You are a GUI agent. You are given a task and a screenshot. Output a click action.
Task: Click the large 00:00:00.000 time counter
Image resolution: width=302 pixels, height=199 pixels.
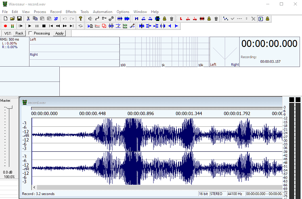[x=269, y=44]
